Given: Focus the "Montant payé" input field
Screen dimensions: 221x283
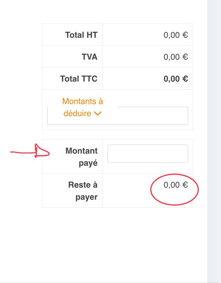Looking at the screenshot, I should pos(148,154).
